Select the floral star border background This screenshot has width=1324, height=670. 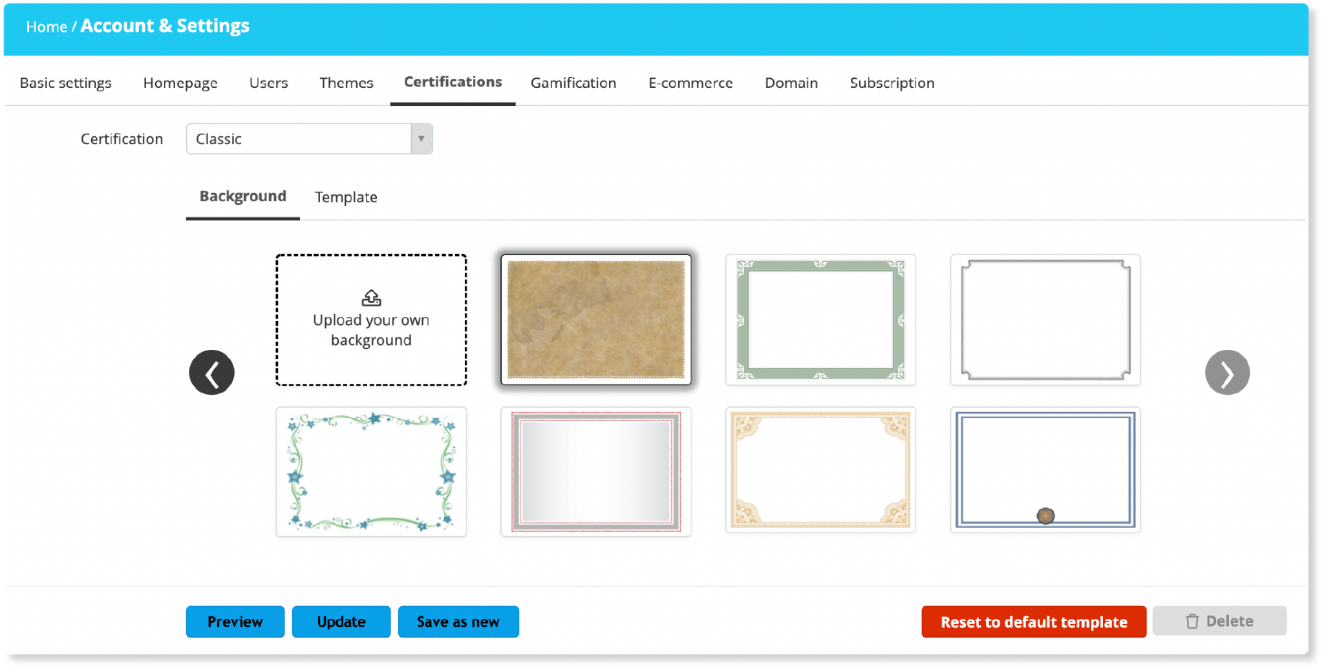click(371, 472)
